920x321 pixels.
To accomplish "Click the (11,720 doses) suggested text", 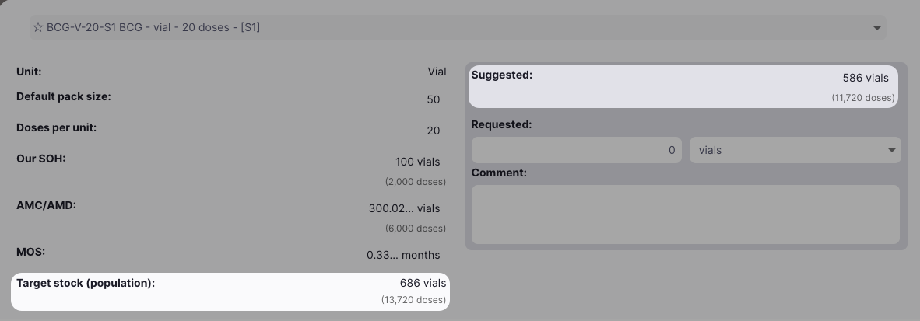I will coord(862,98).
